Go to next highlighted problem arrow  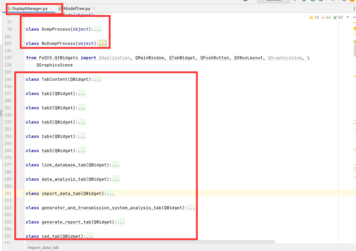pos(354,17)
